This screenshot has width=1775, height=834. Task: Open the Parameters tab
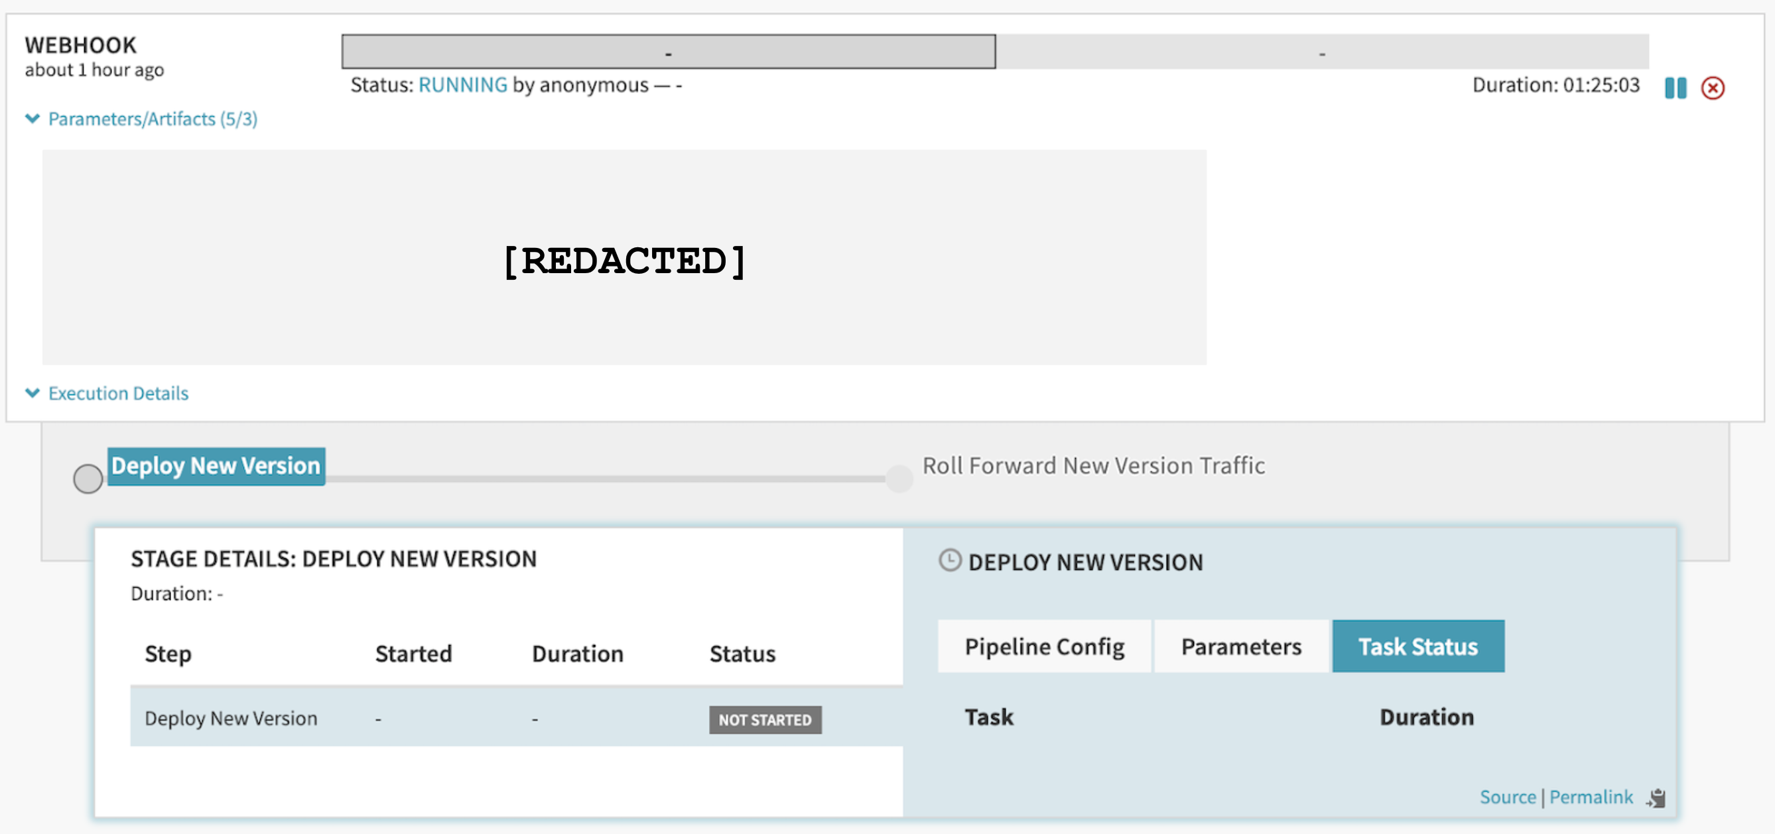point(1241,646)
